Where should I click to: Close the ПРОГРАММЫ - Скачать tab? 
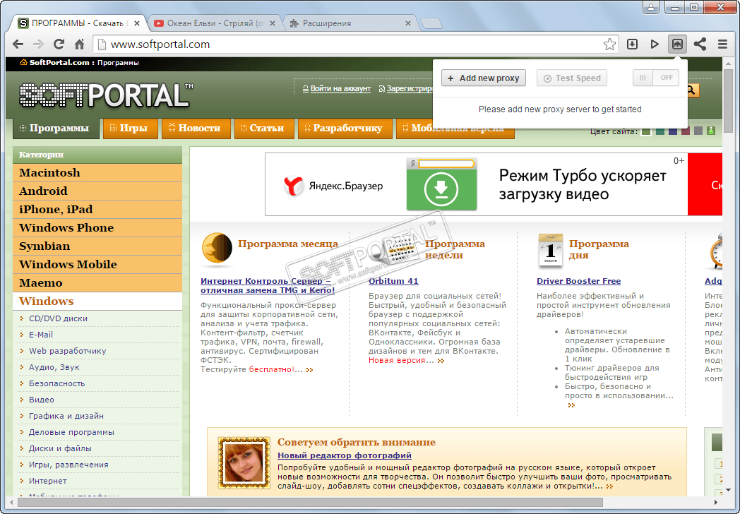[137, 23]
